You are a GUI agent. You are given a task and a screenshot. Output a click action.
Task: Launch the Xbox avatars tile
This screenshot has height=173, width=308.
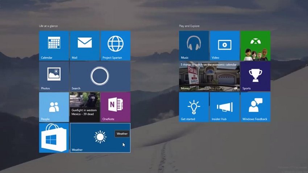click(255, 46)
